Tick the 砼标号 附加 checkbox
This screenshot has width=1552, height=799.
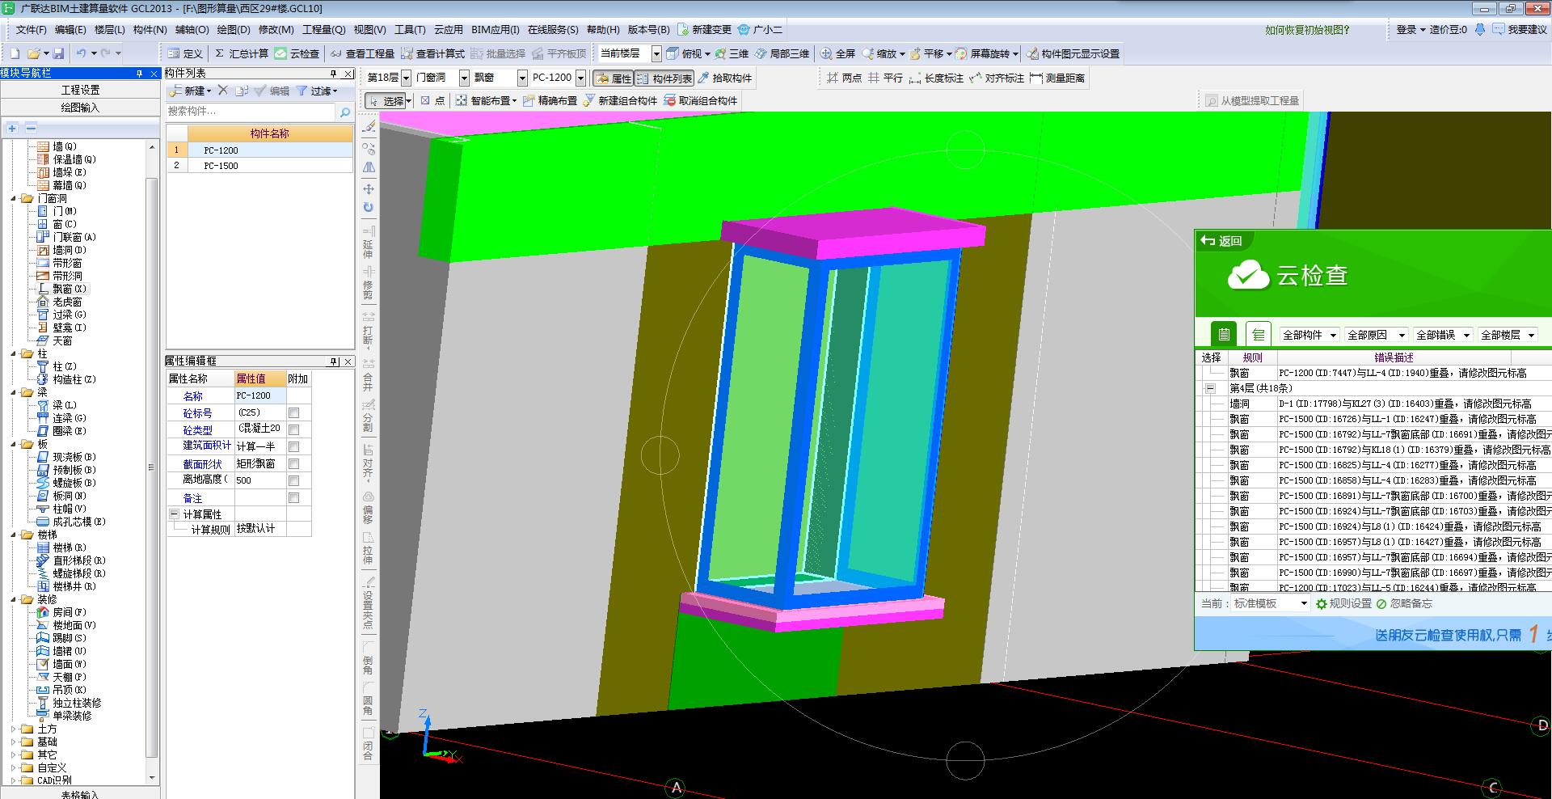tap(294, 412)
